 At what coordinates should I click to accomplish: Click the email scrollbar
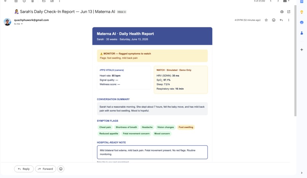295,60
